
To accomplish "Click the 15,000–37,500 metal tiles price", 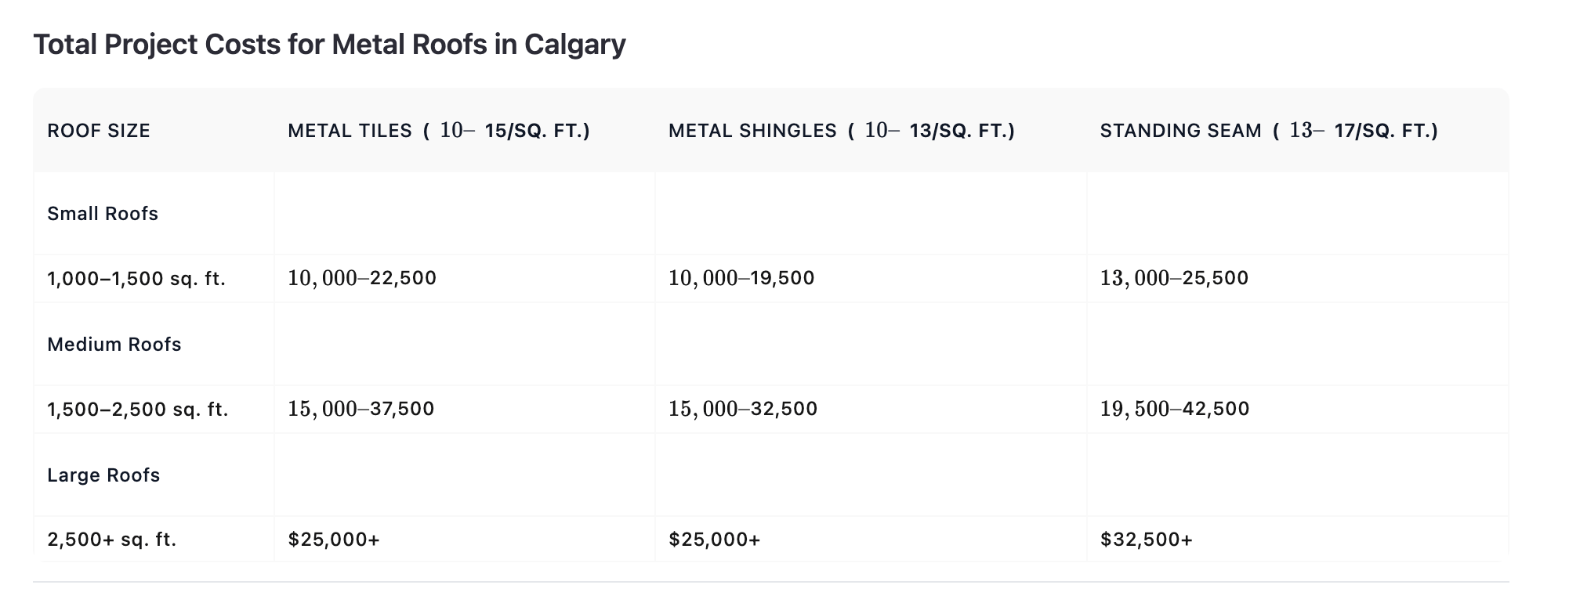I will point(361,409).
